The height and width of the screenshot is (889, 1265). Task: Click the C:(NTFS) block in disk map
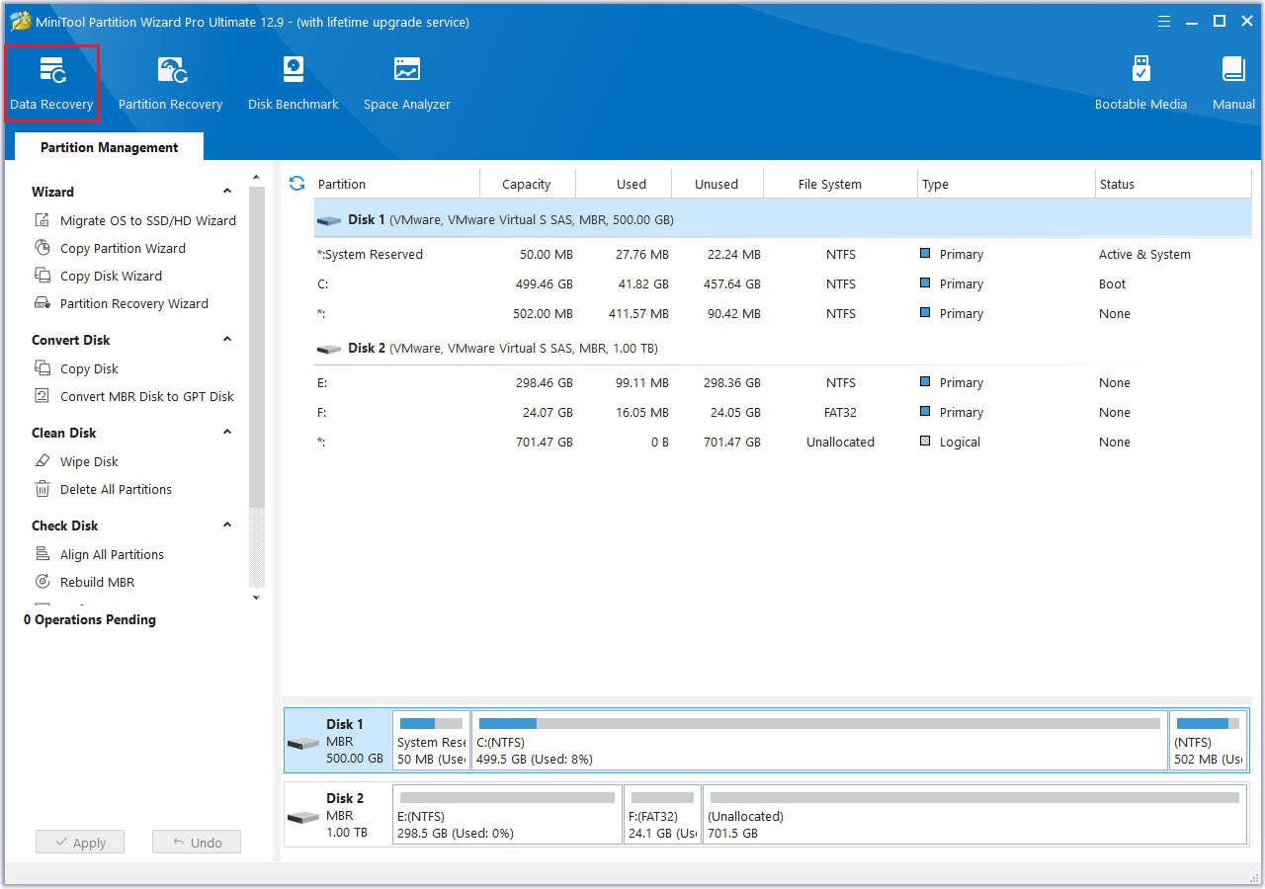pos(819,741)
